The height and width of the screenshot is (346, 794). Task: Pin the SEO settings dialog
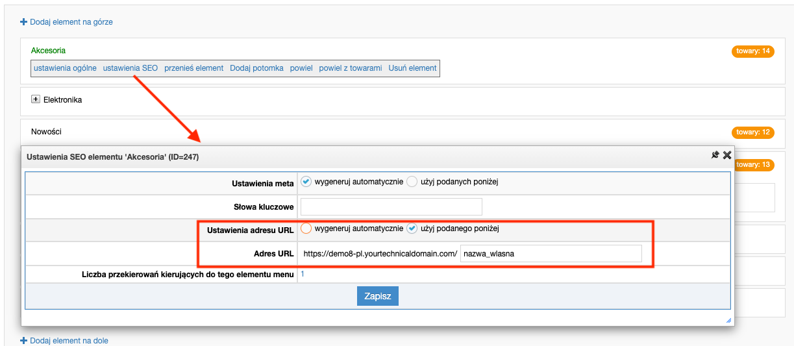[x=715, y=155]
